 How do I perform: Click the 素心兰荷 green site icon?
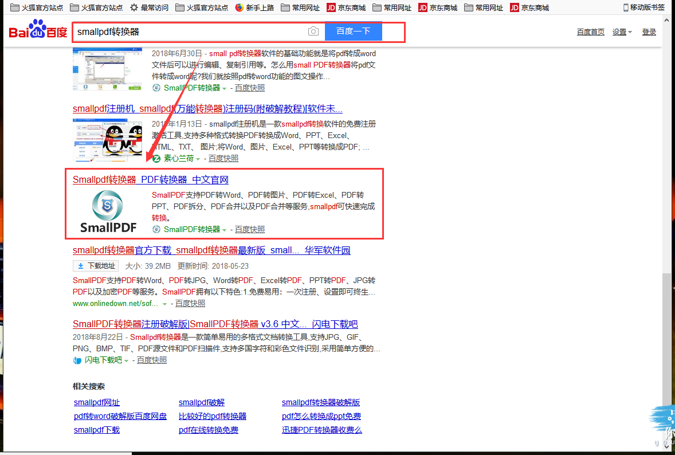click(156, 158)
